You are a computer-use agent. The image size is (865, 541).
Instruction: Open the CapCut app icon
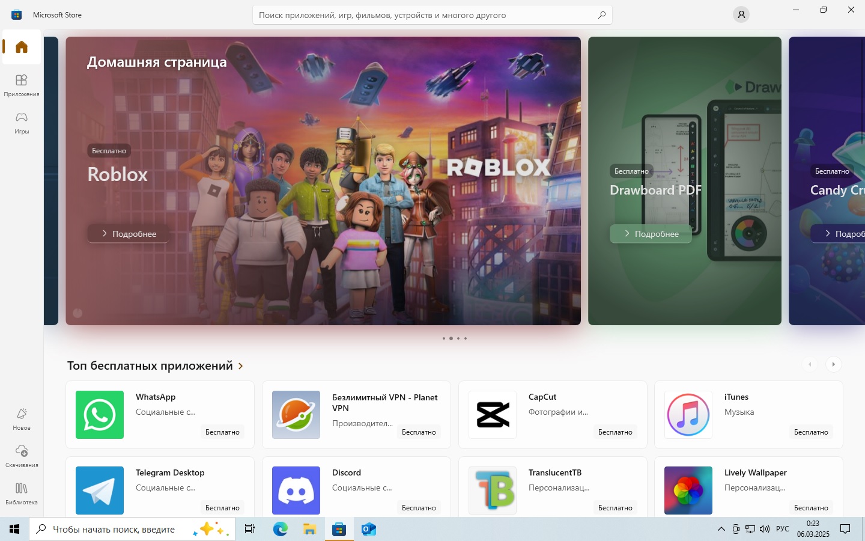click(493, 415)
